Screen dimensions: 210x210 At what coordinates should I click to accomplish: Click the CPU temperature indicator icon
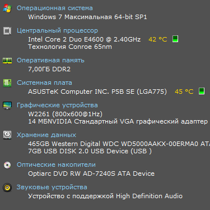pos(175,39)
